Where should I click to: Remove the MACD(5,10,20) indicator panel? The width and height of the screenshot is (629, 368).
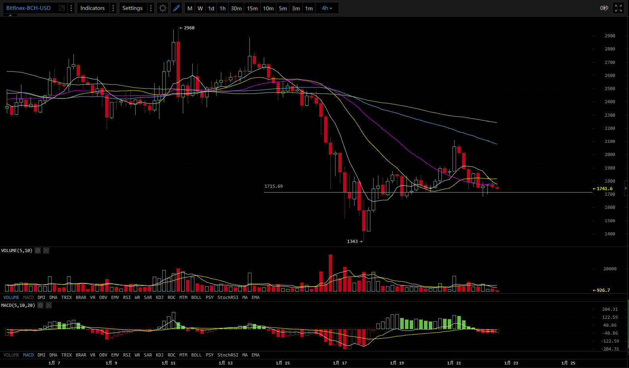point(48,305)
